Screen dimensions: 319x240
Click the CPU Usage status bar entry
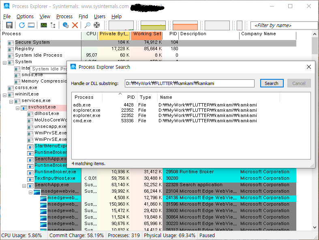(21, 236)
